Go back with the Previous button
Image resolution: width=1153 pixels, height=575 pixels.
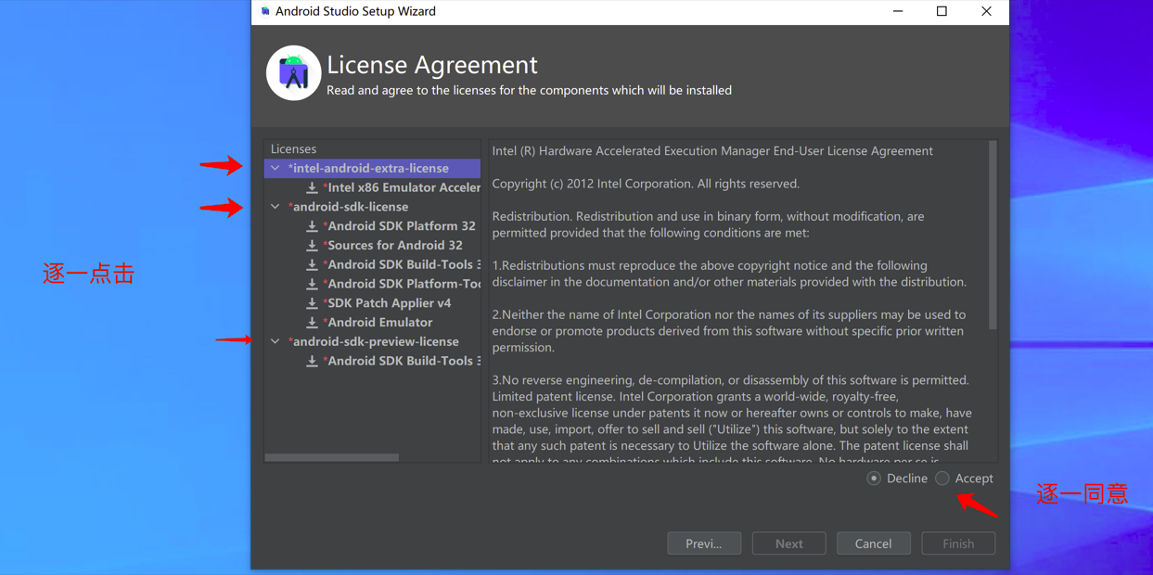(704, 543)
